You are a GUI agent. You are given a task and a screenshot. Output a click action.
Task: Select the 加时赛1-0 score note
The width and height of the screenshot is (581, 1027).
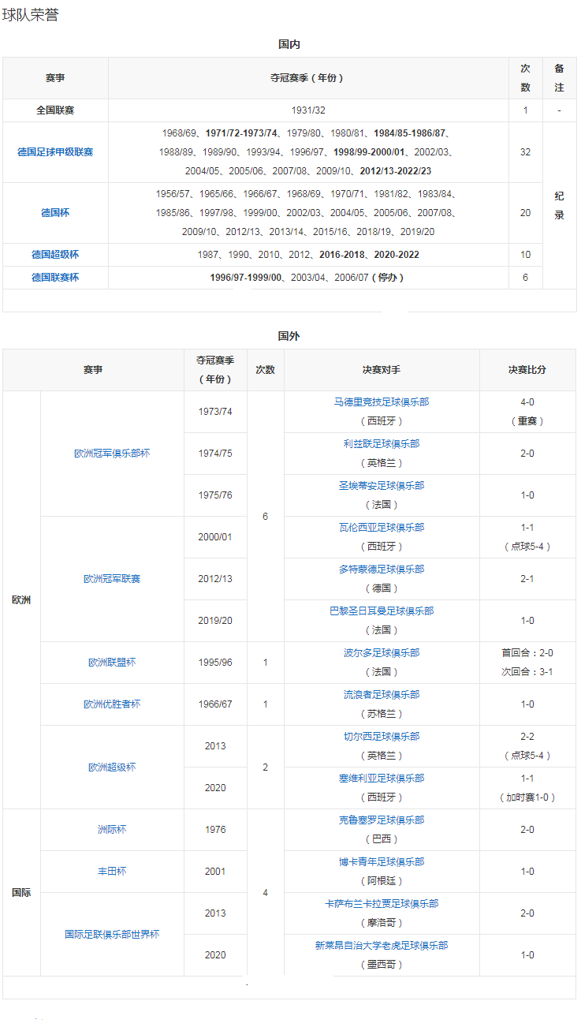pyautogui.click(x=527, y=797)
